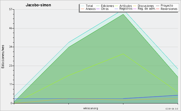Click the y-axis value 57

(11, 9)
